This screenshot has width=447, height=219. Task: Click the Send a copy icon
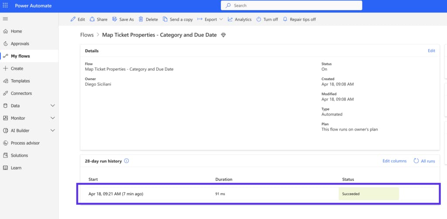coord(165,19)
